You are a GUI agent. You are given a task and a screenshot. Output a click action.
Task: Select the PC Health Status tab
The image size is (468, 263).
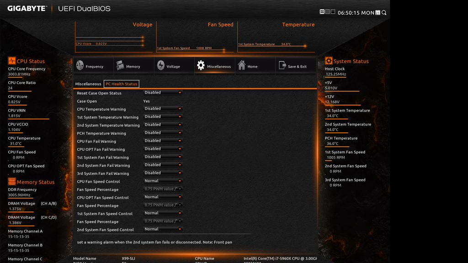(x=121, y=84)
